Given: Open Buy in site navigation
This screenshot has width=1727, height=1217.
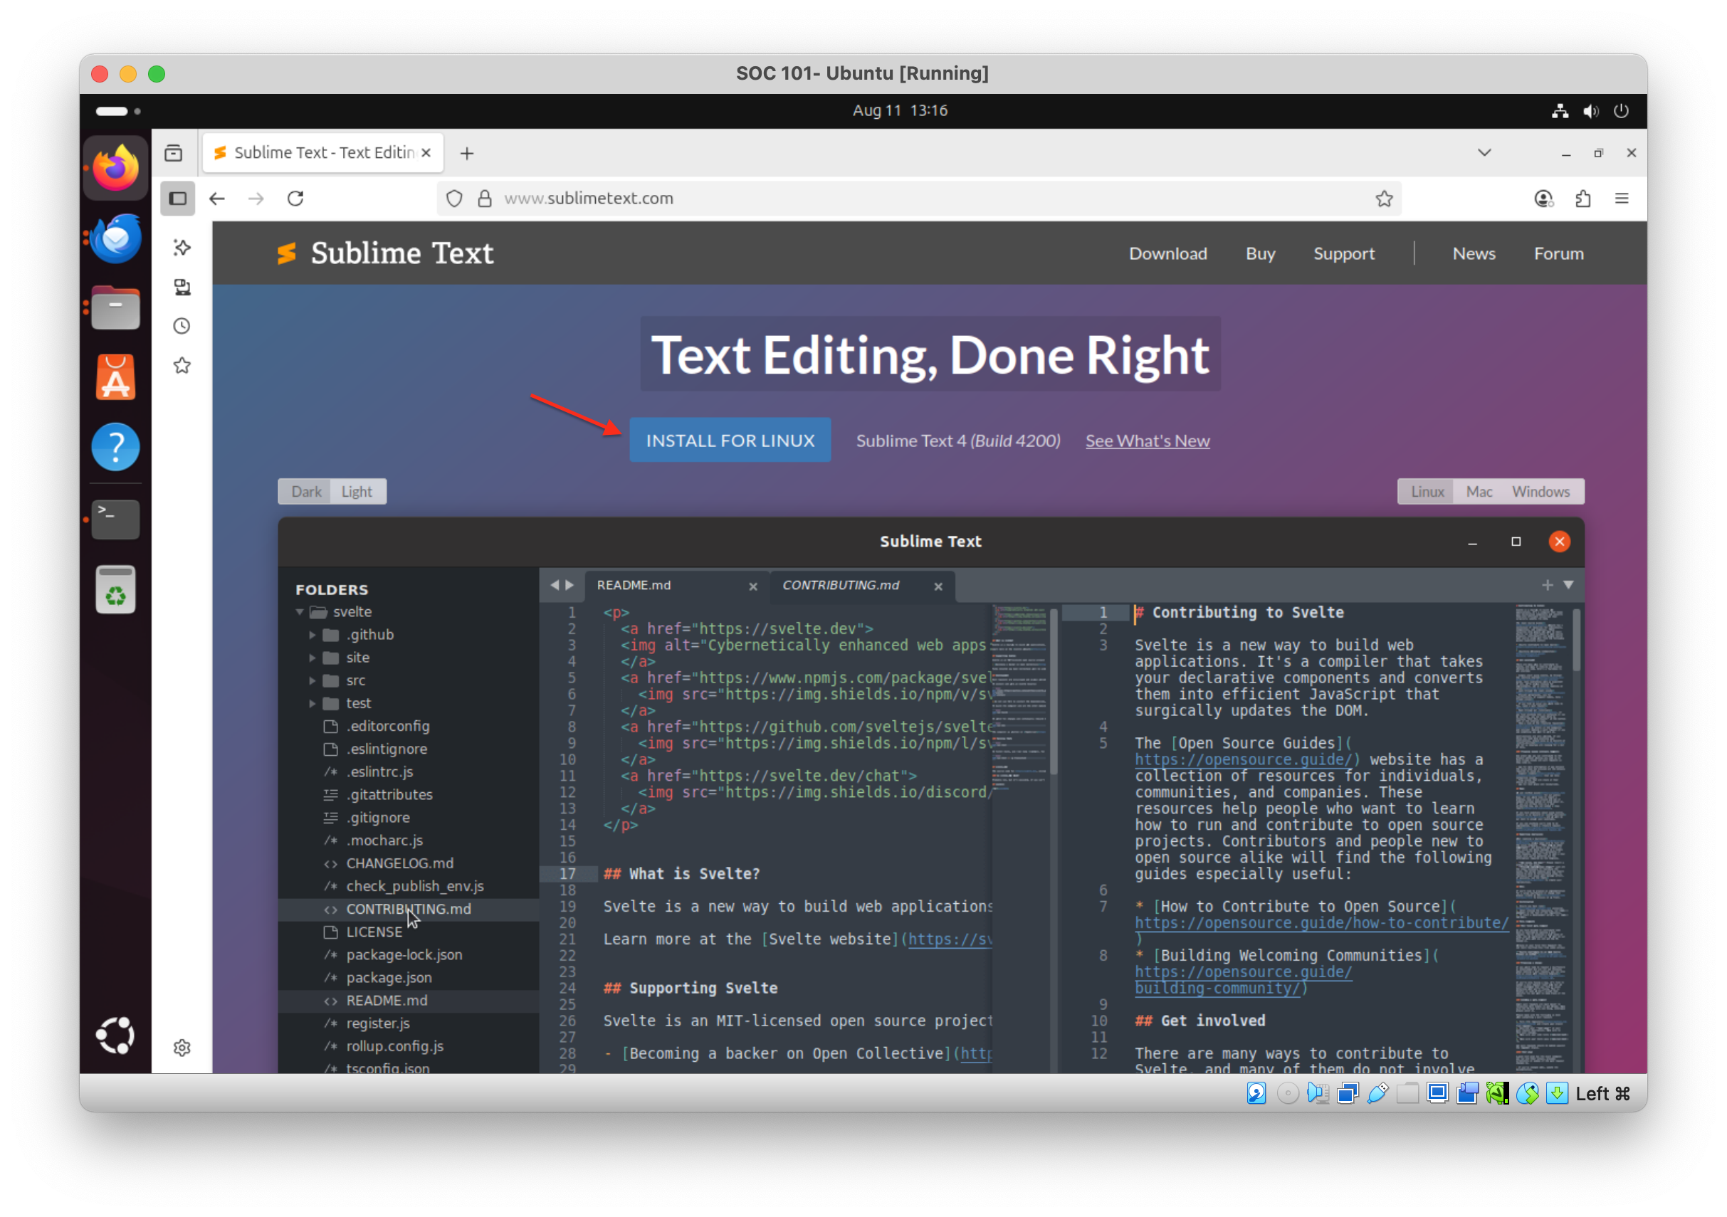Looking at the screenshot, I should (x=1260, y=253).
